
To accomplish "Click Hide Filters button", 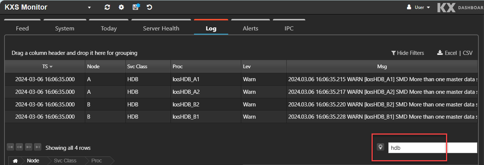I will [408, 53].
